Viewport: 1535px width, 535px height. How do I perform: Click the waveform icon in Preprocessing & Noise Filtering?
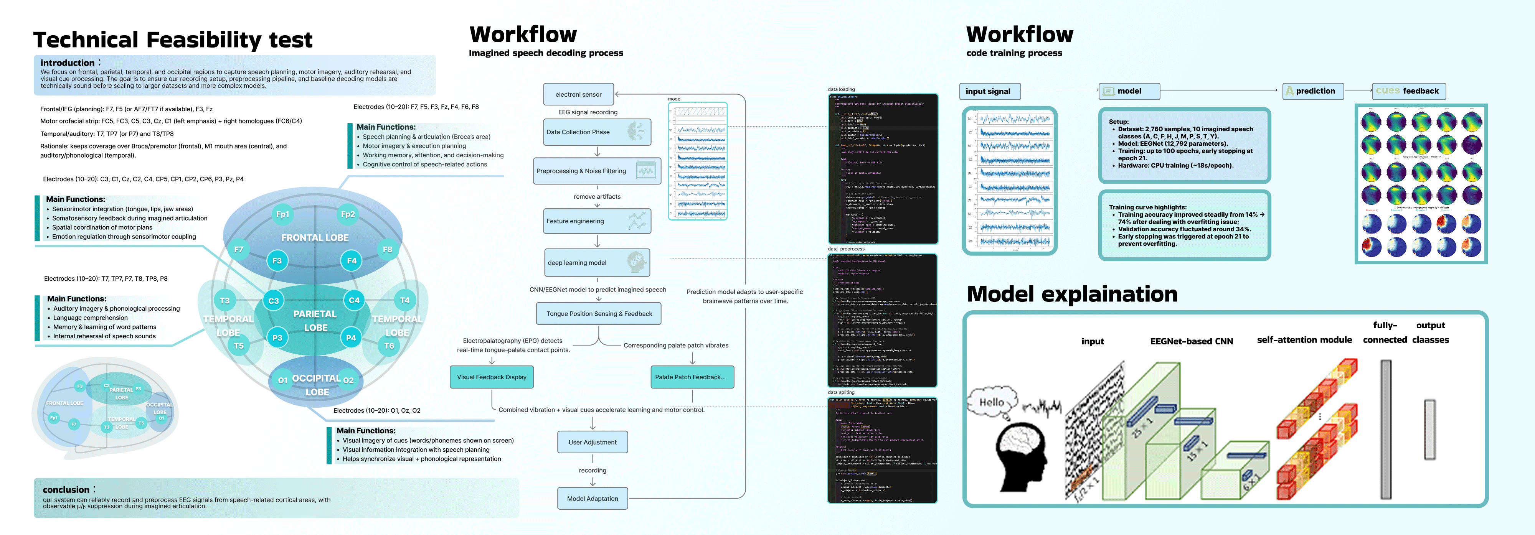(x=646, y=171)
